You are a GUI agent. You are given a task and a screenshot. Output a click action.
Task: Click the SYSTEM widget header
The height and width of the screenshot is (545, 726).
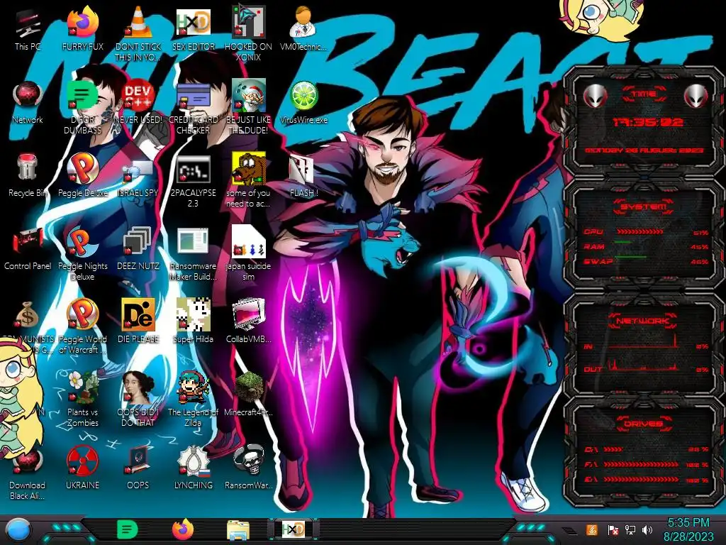[x=644, y=207]
